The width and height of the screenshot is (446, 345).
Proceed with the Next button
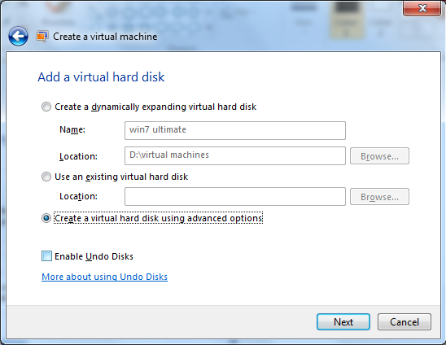coord(343,322)
